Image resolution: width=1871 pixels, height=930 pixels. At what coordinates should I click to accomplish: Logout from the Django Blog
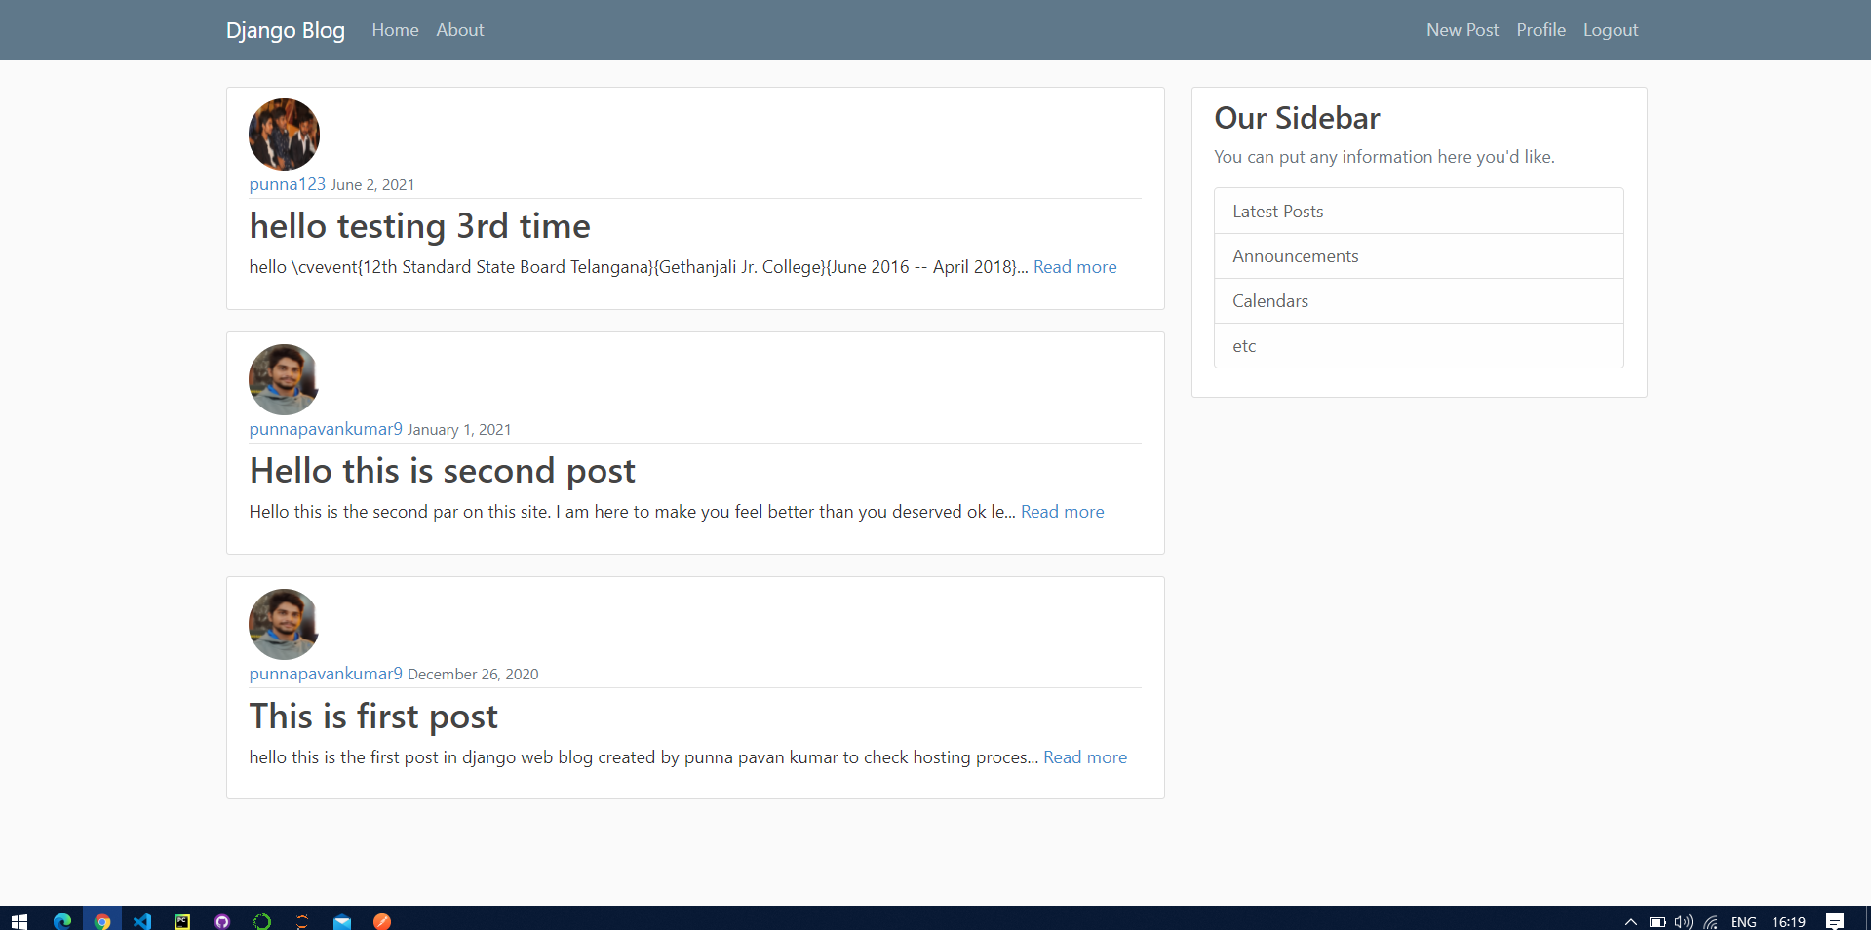(1610, 30)
